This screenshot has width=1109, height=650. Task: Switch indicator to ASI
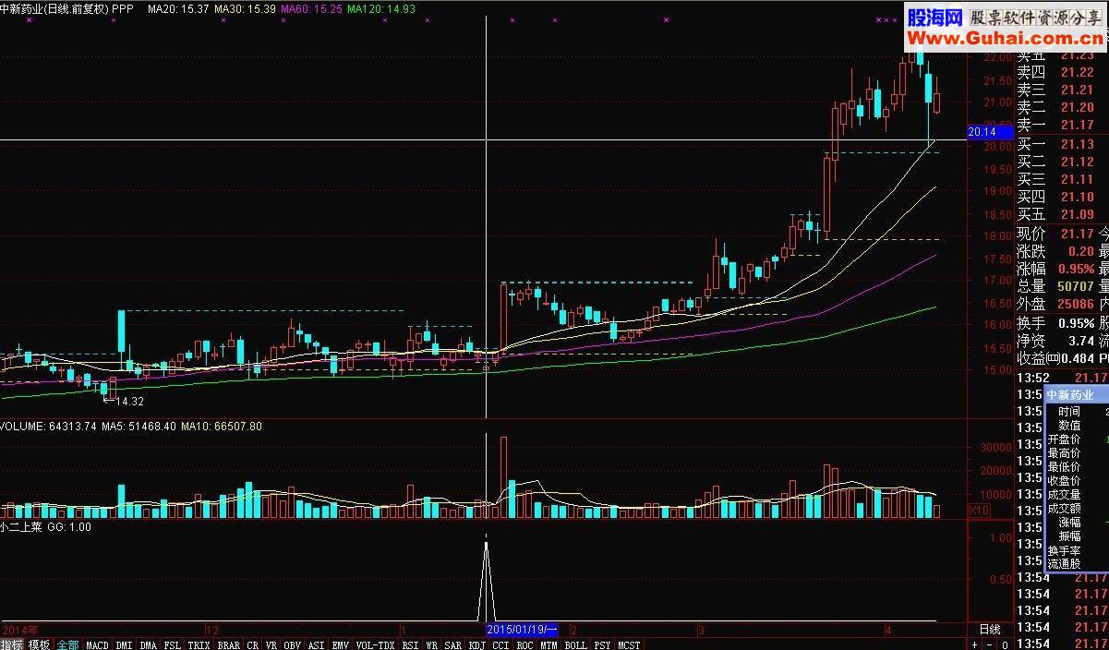317,644
